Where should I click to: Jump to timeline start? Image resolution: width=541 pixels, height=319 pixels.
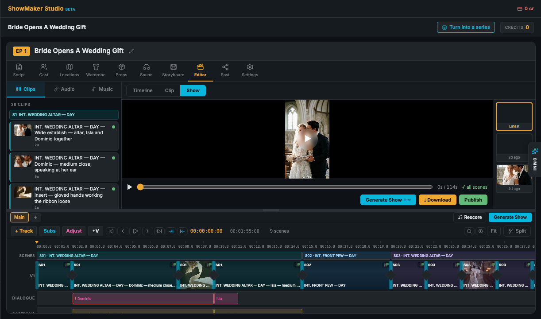(x=111, y=231)
